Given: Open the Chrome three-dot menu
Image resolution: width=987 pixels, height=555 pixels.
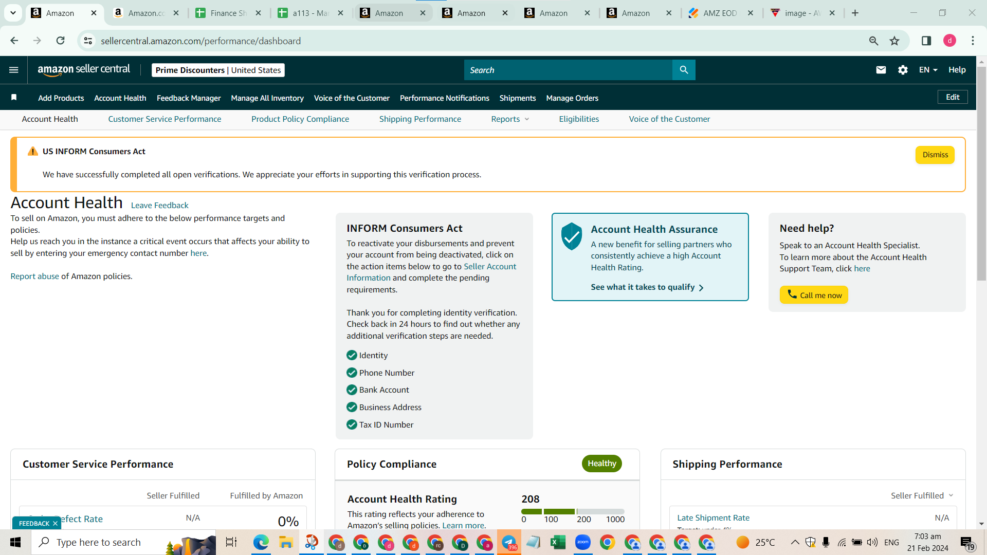Looking at the screenshot, I should [x=973, y=41].
